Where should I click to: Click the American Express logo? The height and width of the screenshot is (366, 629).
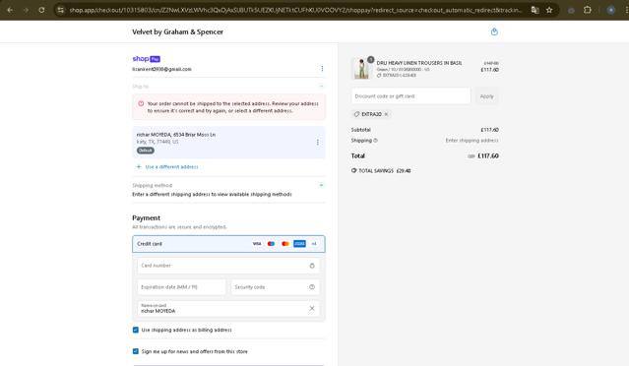point(299,244)
